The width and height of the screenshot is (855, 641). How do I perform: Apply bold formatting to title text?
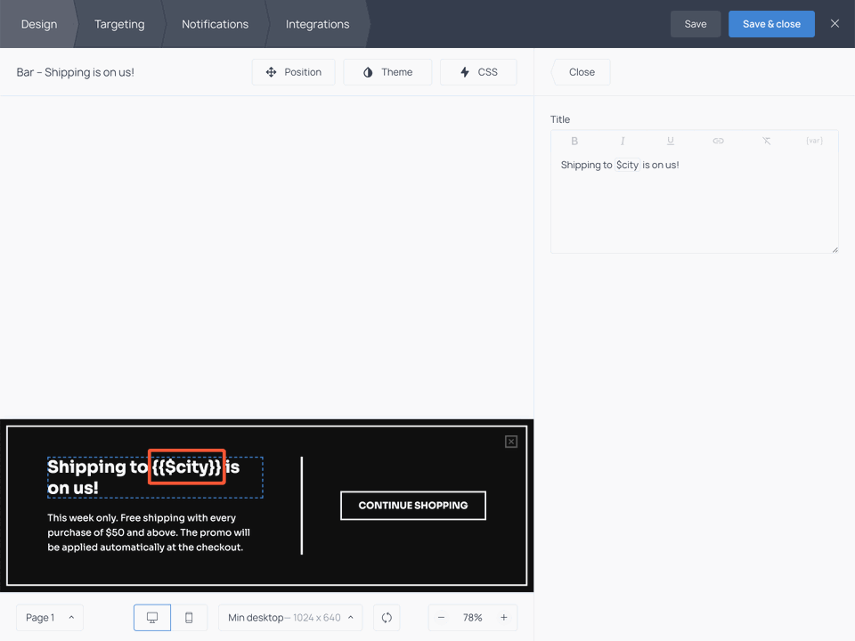(574, 141)
